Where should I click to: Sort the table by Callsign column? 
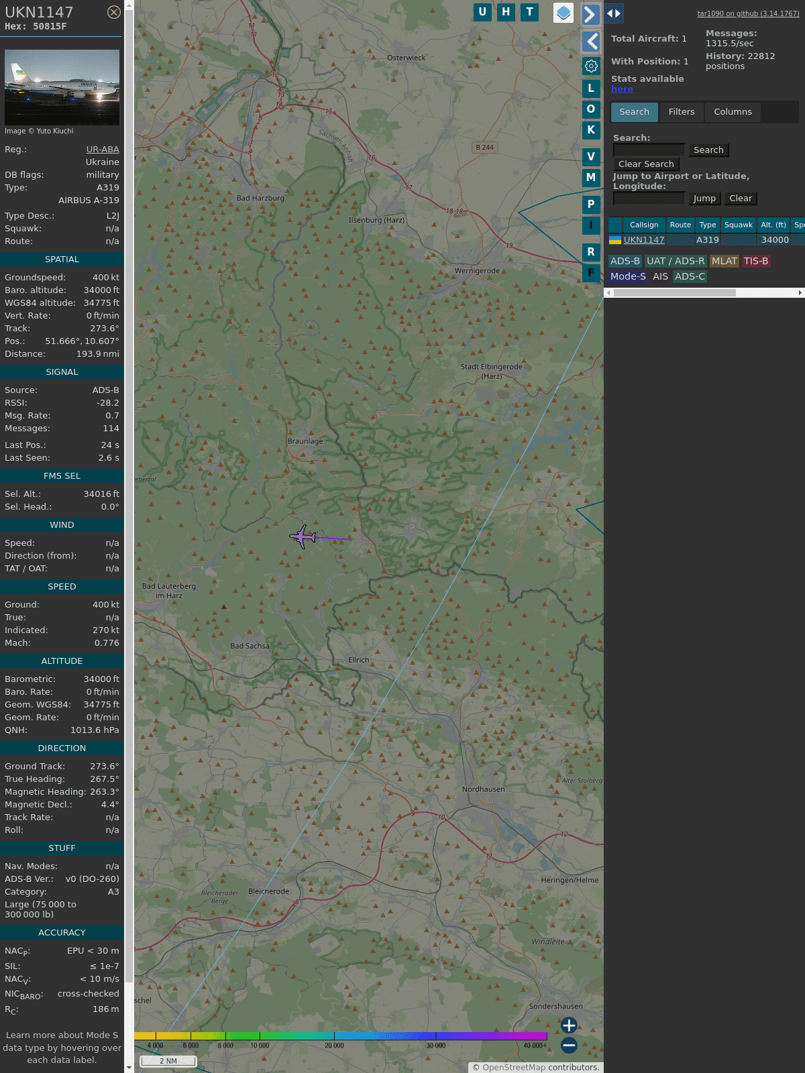643,225
